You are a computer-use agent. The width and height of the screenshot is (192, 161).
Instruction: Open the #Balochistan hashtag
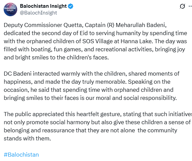click(21, 155)
